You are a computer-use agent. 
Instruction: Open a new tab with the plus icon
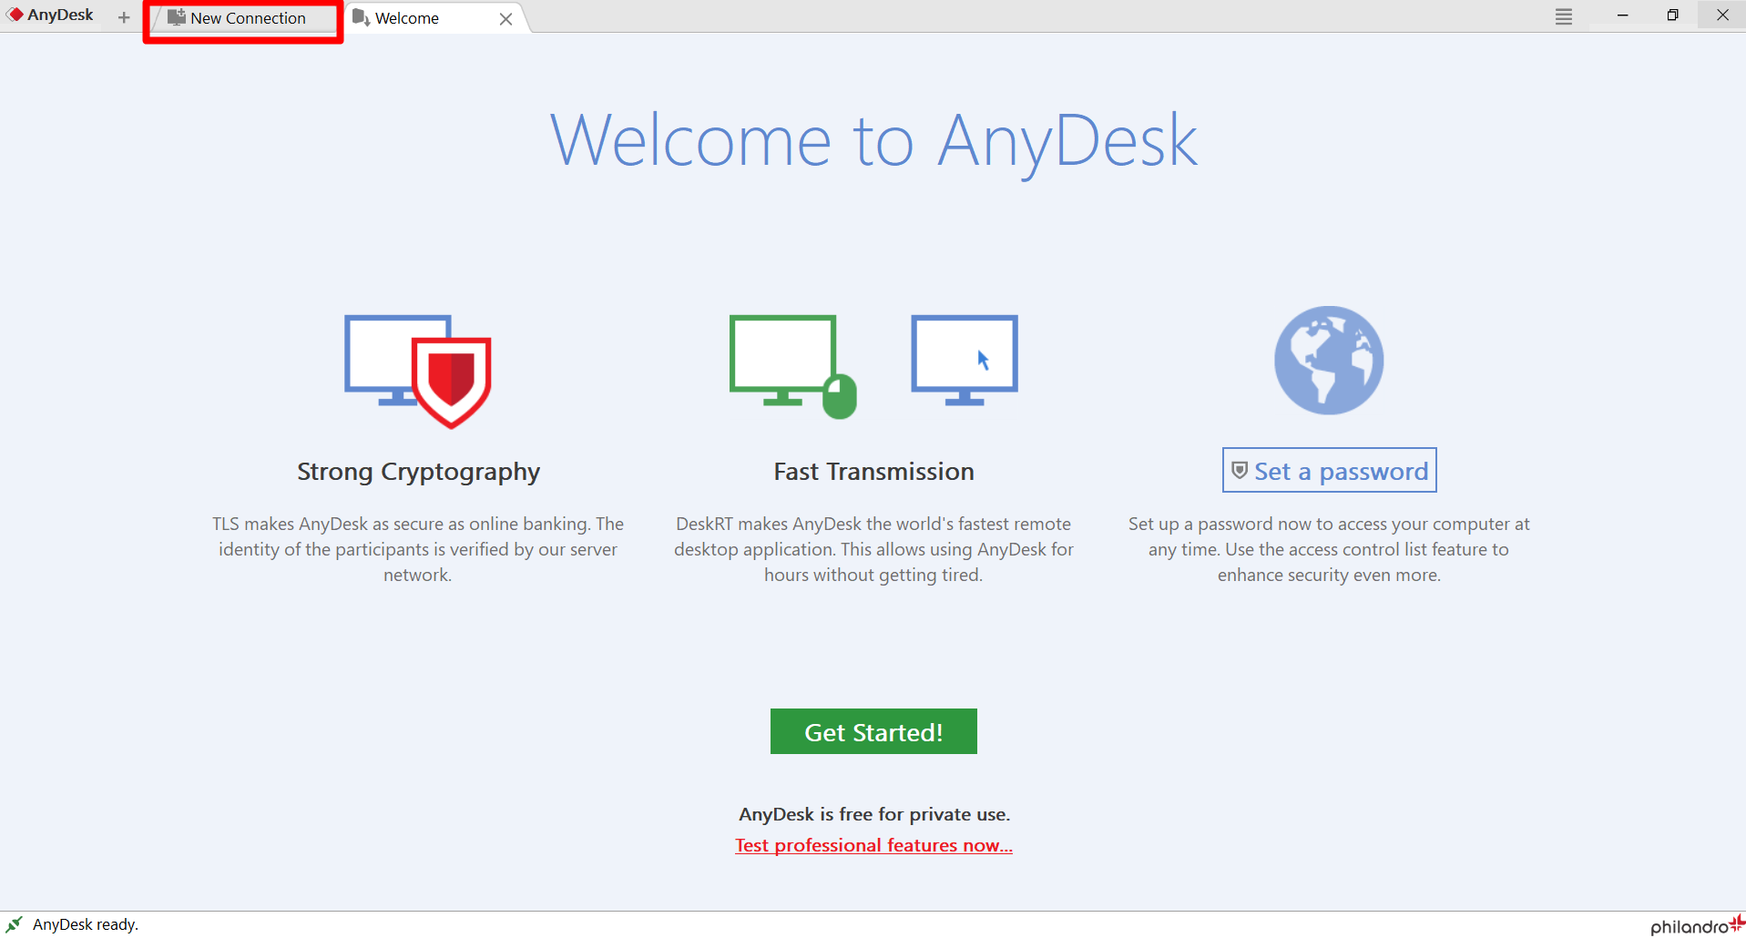[124, 17]
